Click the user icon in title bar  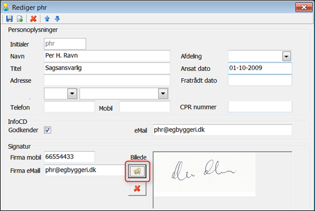[6, 7]
